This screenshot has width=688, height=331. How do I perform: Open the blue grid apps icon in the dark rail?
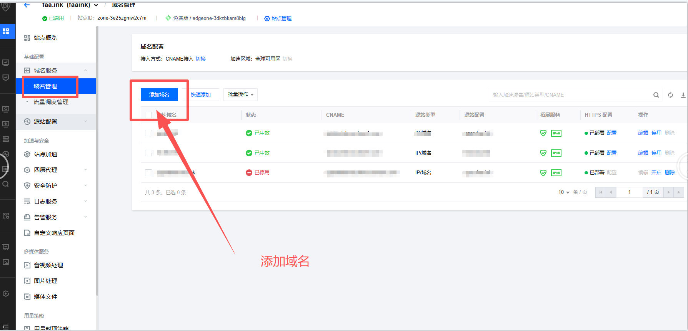[x=6, y=31]
